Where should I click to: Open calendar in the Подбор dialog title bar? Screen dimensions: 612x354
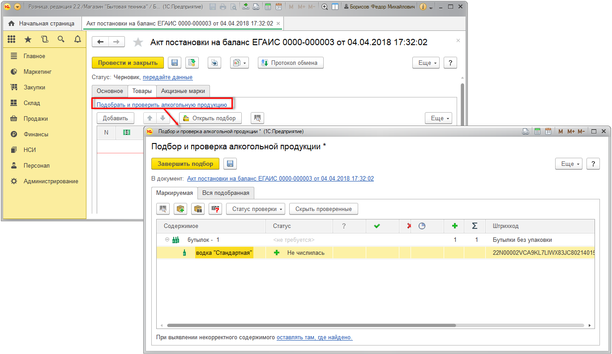pyautogui.click(x=548, y=131)
